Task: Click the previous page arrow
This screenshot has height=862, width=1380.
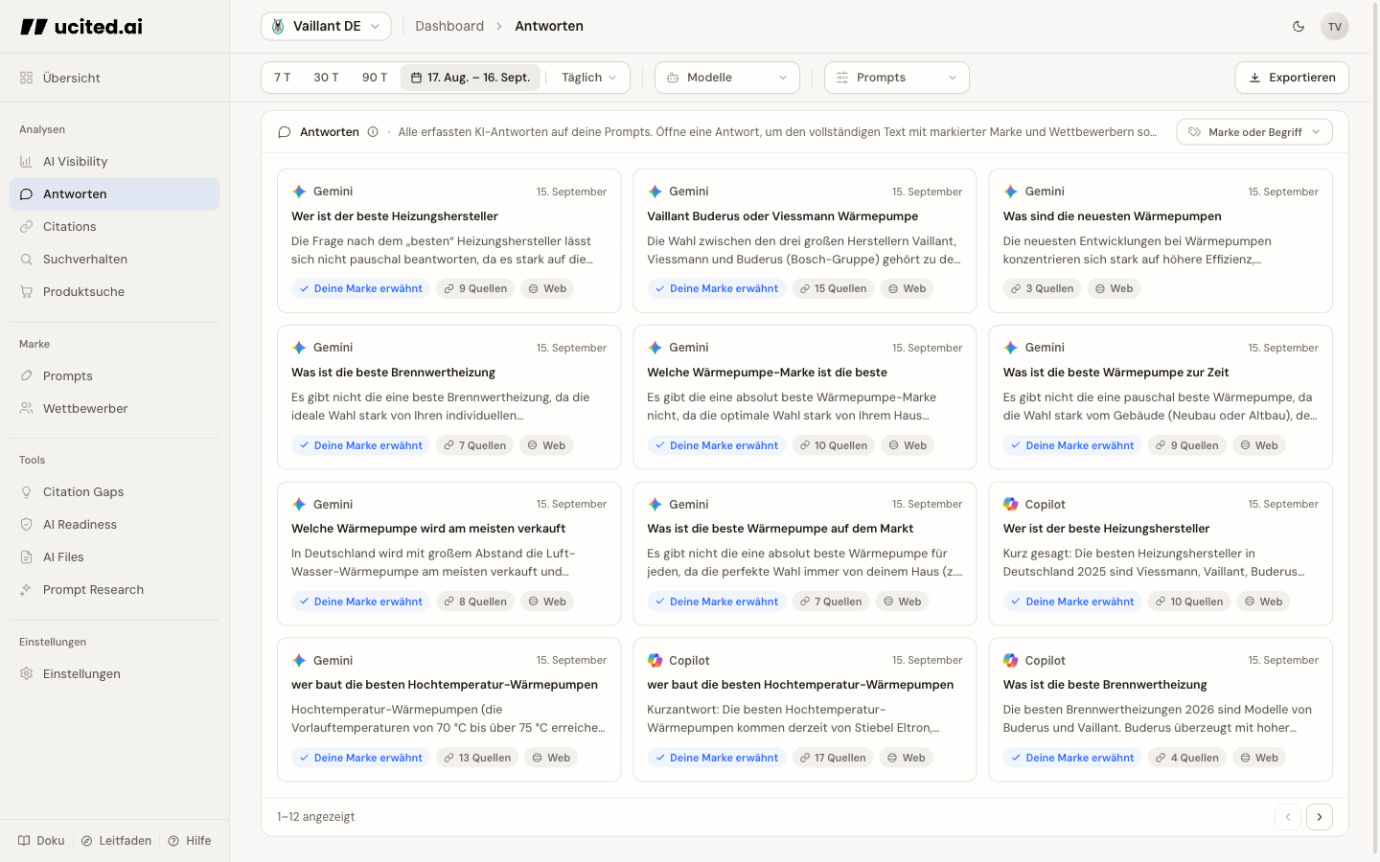Action: point(1288,817)
